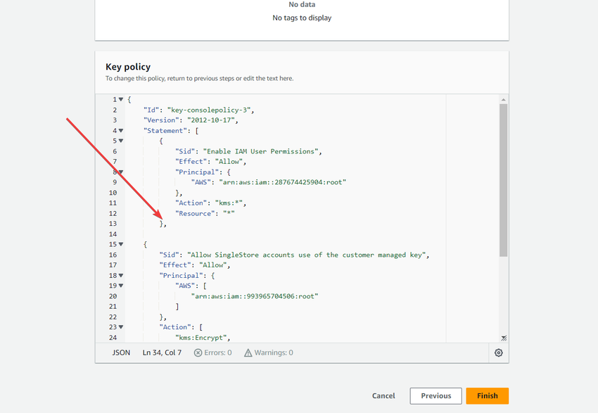
Task: Open the editor settings gear
Action: 499,352
